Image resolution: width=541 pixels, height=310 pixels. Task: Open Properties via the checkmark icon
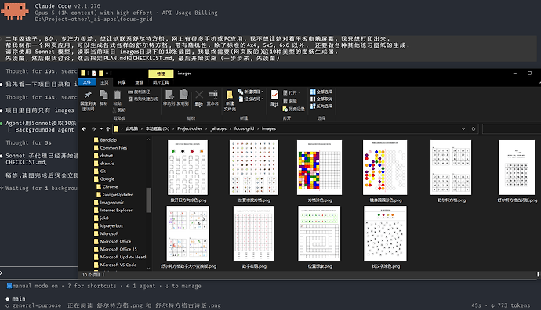pyautogui.click(x=274, y=95)
